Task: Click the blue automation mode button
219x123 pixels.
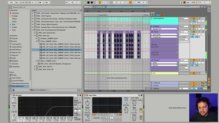Action: click(158, 15)
